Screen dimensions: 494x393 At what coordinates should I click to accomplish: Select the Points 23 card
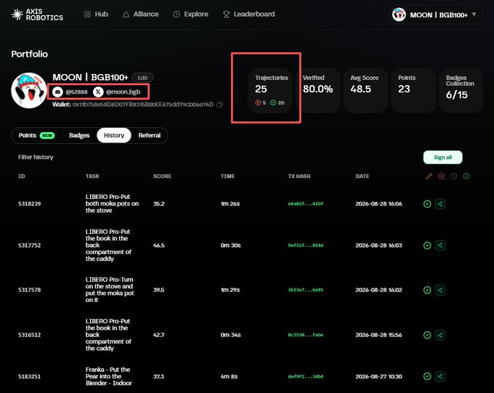click(x=413, y=91)
